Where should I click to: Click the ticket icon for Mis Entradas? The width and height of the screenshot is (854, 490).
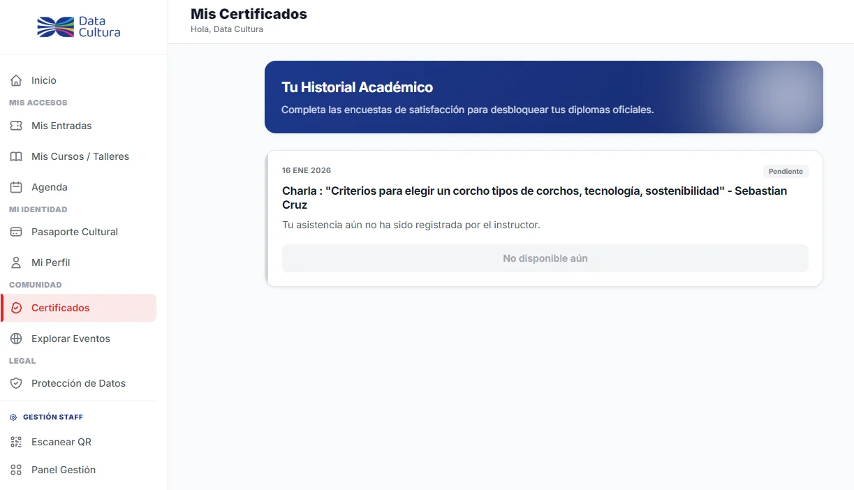tap(15, 126)
